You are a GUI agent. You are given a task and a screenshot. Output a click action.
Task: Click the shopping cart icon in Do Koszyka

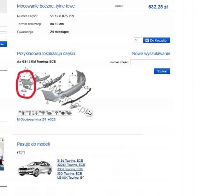(x=146, y=40)
